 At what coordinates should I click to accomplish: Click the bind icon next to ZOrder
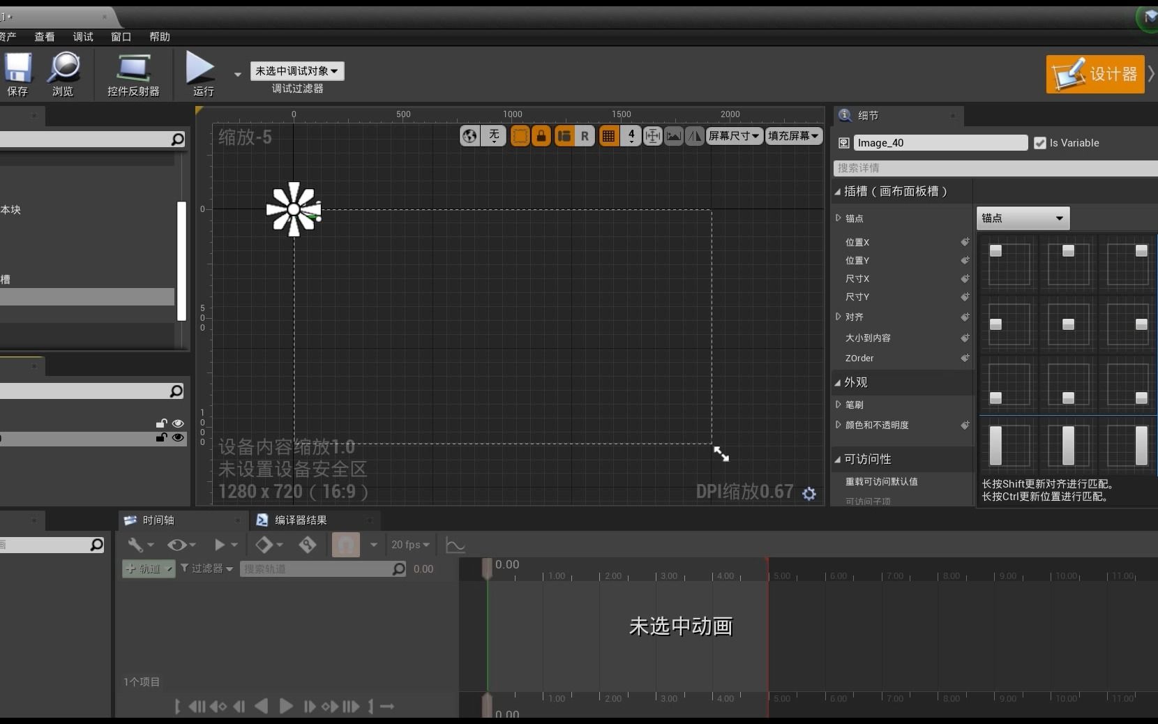(x=965, y=358)
